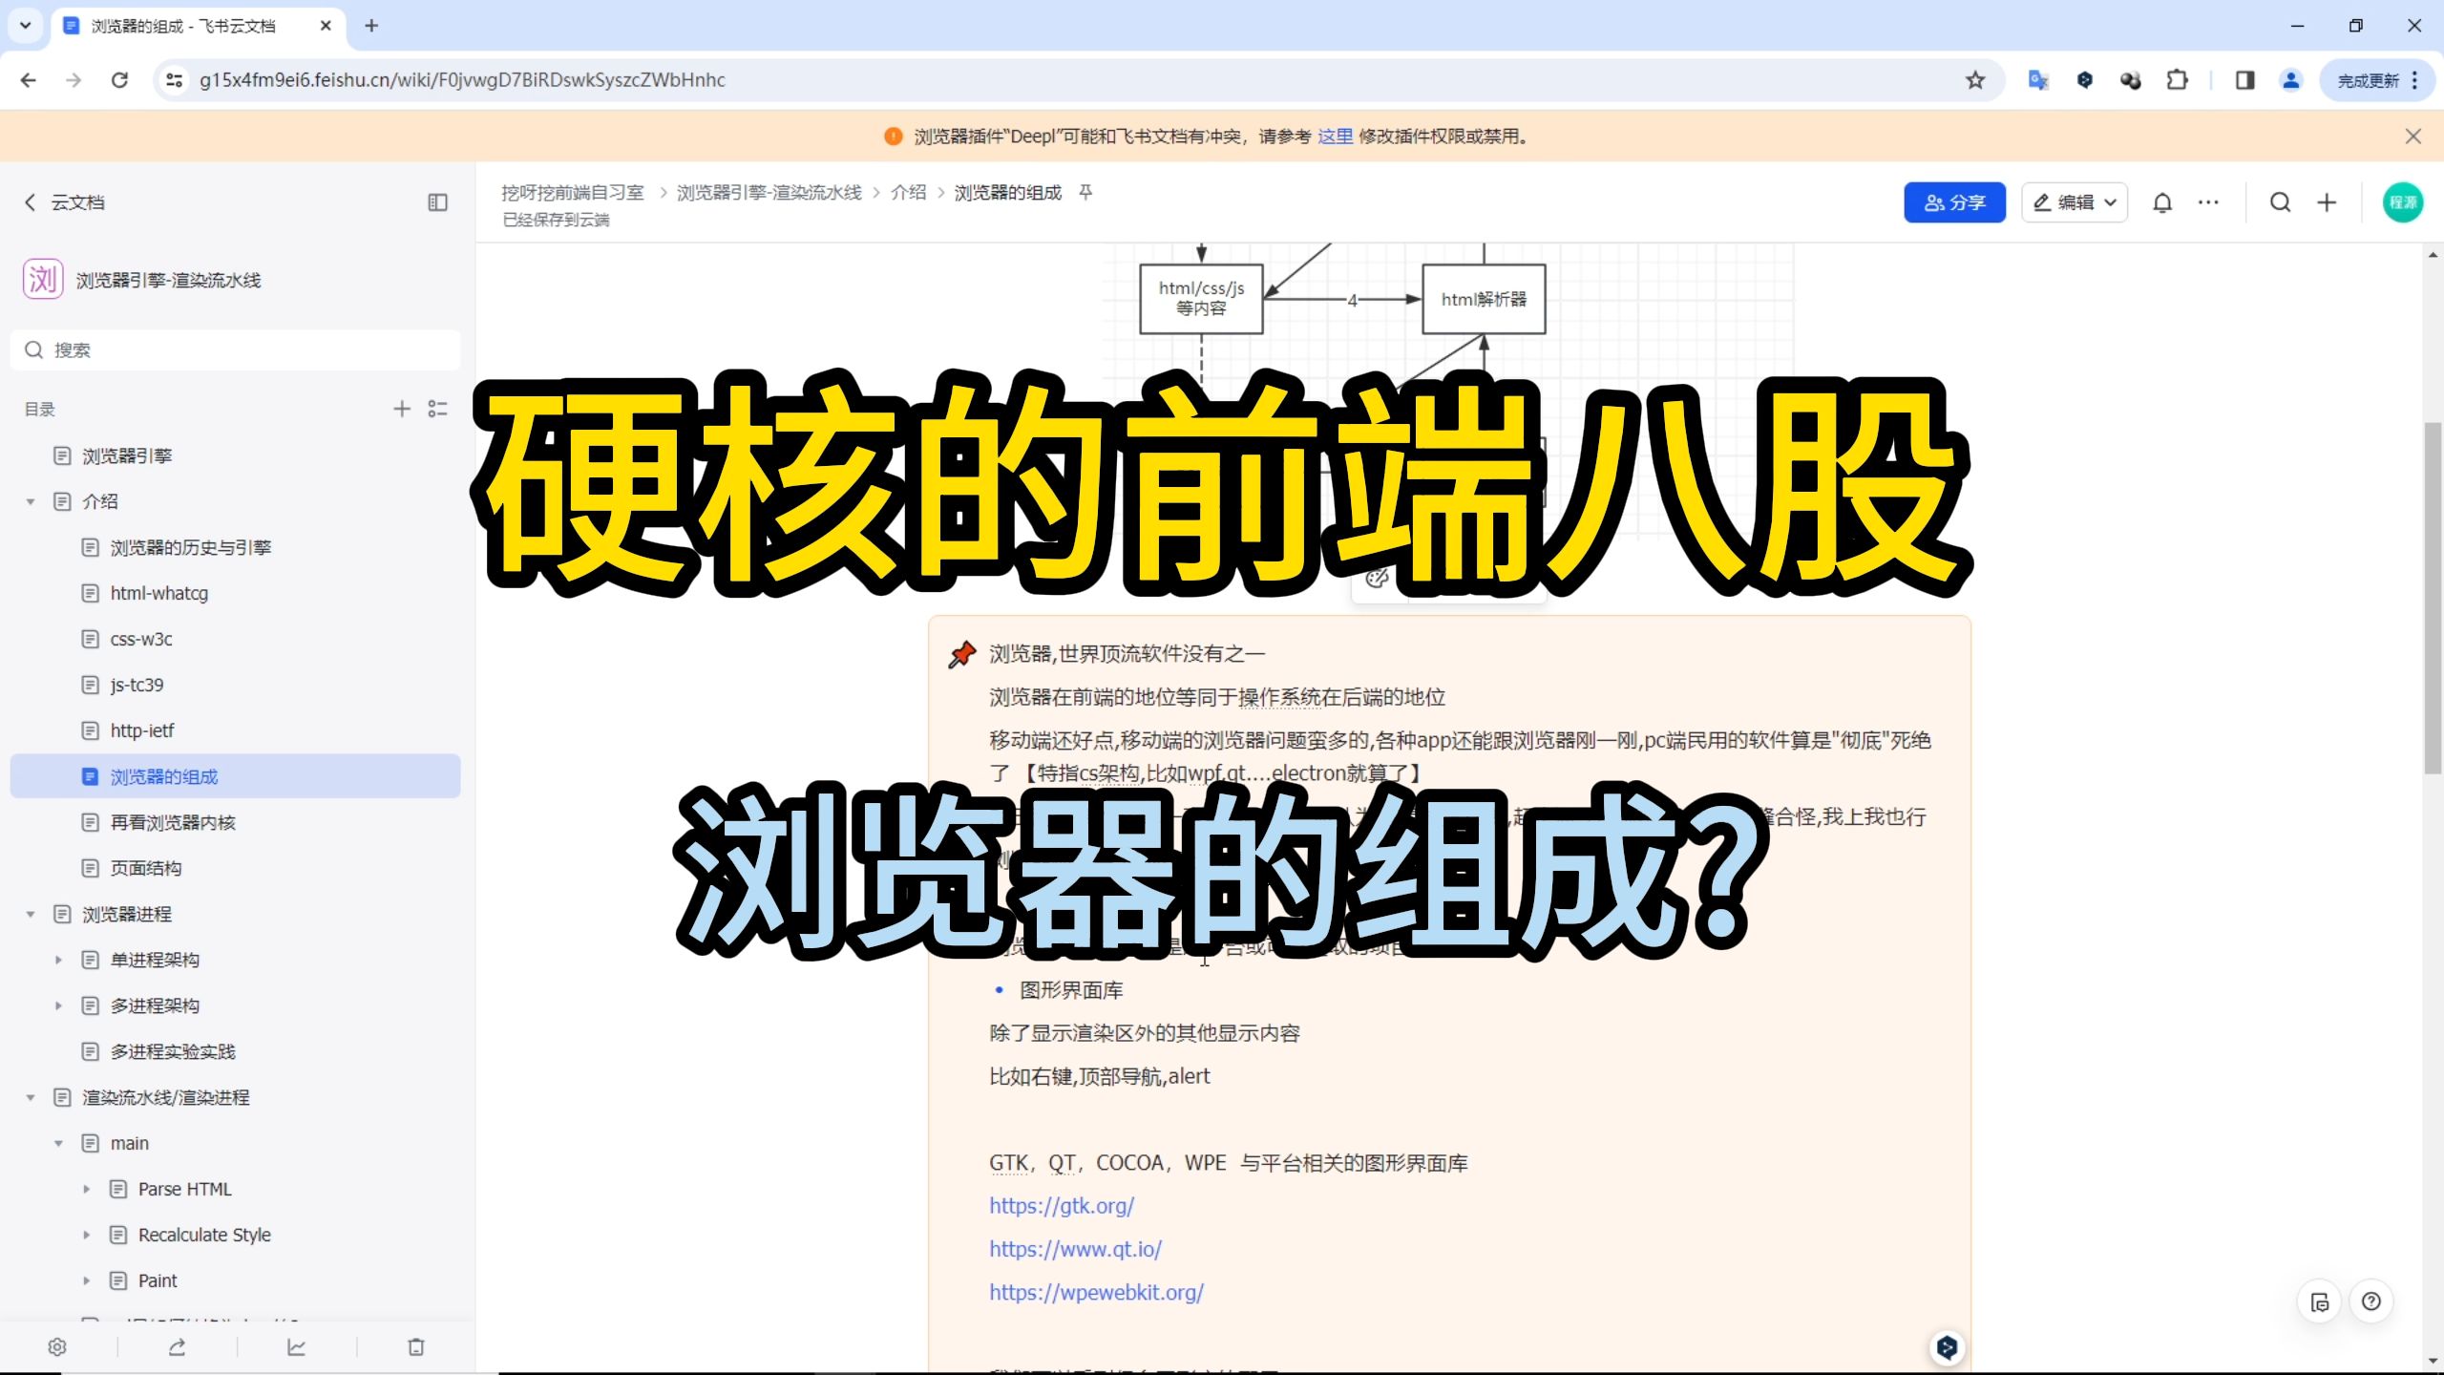Click the 完成更新 button in Chrome
2444x1375 pixels.
2377,80
